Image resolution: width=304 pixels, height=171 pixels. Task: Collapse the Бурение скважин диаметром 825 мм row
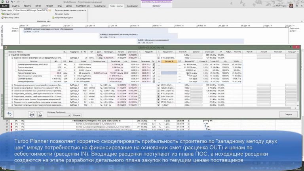(12, 58)
